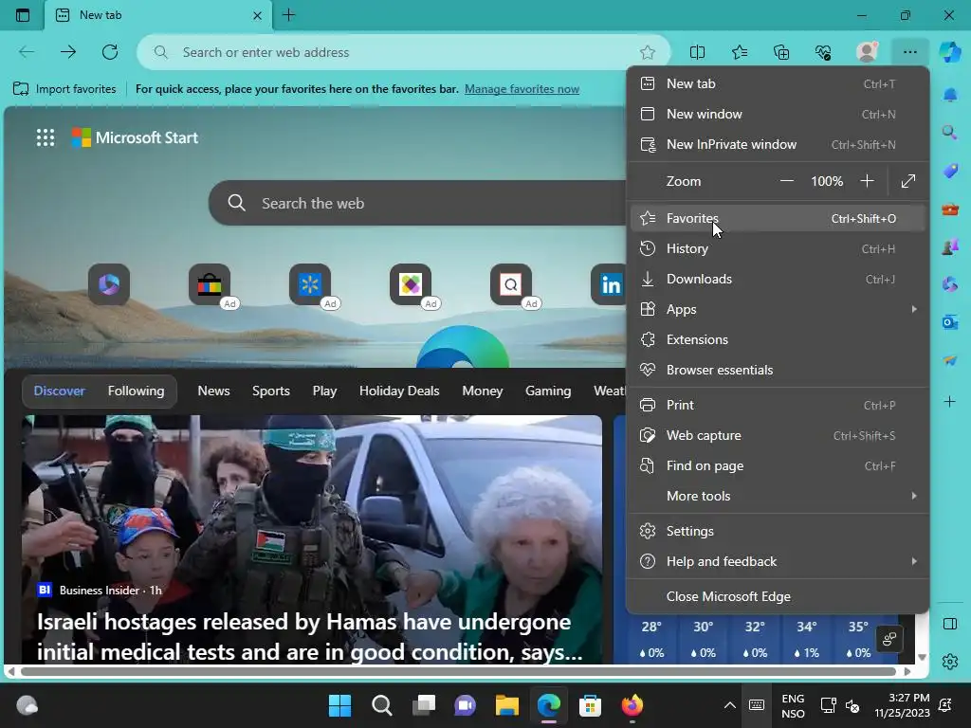The height and width of the screenshot is (728, 971).
Task: Click the Manage favorites now link
Action: 522,89
